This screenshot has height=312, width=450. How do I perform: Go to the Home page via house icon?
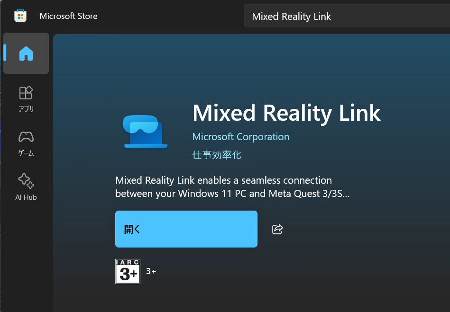tap(26, 53)
